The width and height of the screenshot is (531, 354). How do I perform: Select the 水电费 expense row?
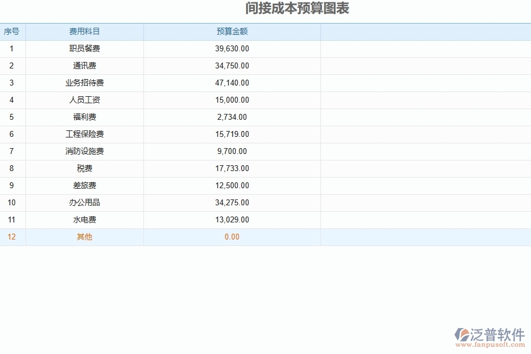pos(83,219)
